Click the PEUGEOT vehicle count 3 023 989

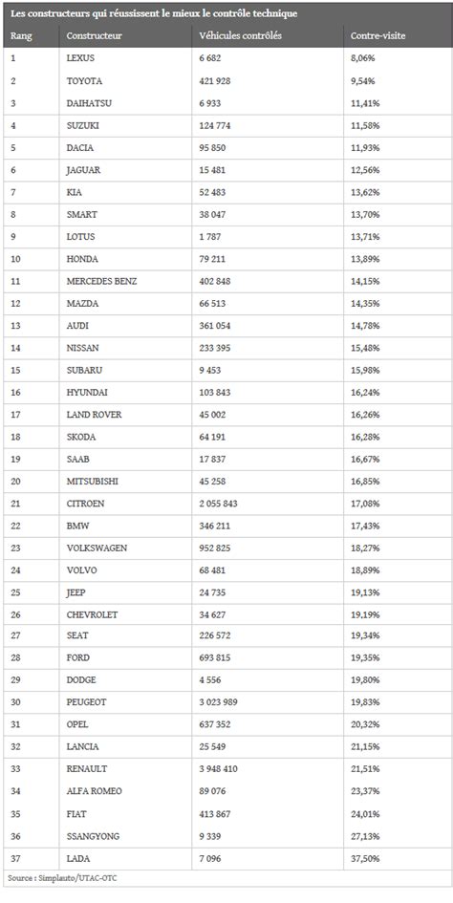218,702
